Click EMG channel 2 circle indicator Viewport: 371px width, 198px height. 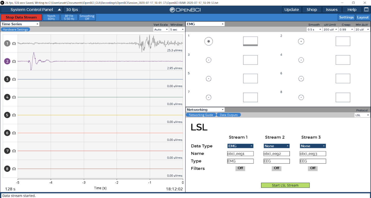(301, 41)
